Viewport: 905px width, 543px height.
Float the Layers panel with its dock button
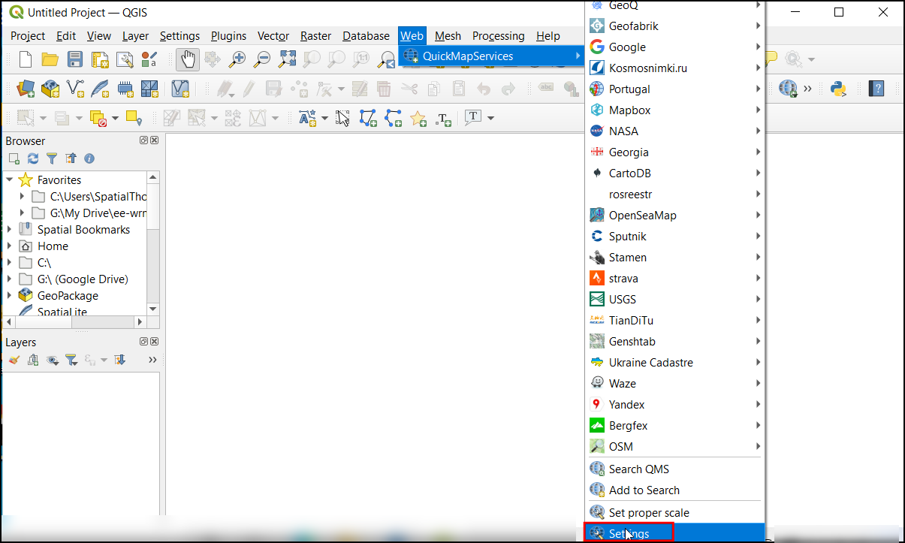(143, 342)
